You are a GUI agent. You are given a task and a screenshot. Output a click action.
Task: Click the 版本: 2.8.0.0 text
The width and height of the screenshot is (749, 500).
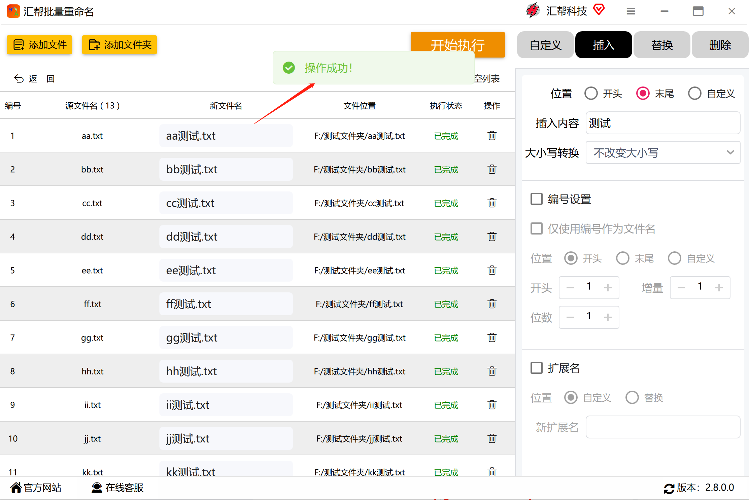(x=705, y=488)
